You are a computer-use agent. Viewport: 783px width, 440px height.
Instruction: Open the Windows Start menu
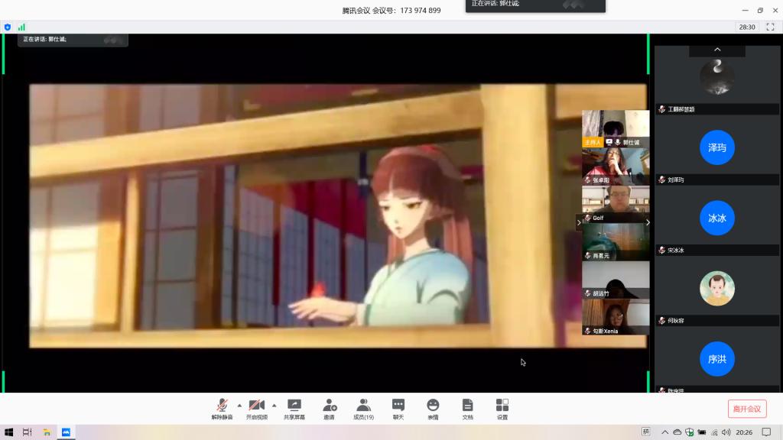click(x=8, y=432)
